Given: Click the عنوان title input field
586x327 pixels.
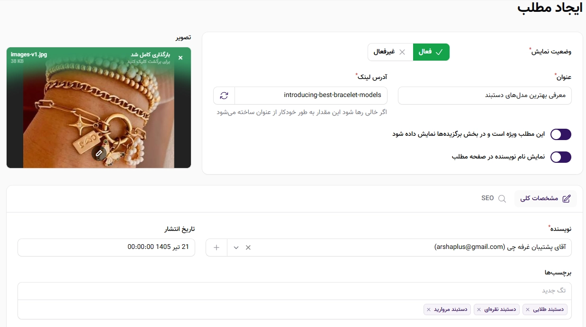Looking at the screenshot, I should [485, 95].
